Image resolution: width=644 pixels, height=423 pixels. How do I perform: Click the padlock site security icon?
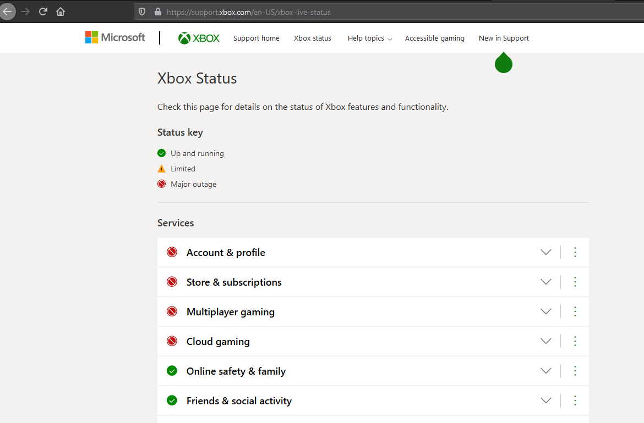(x=158, y=12)
